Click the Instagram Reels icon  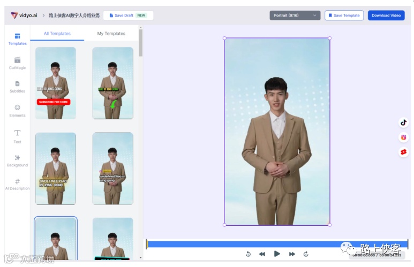click(403, 137)
